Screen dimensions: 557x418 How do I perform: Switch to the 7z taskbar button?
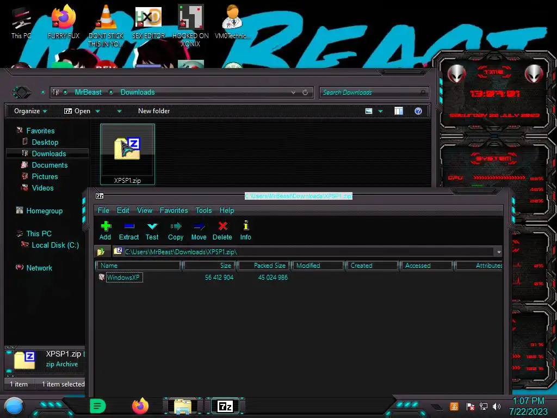tap(225, 406)
